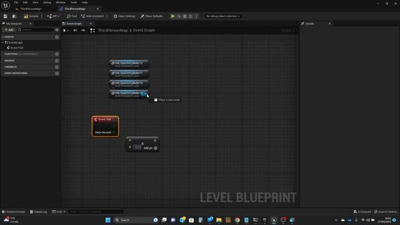The image size is (400, 225).
Task: Focus the console command input field
Action: click(x=96, y=212)
